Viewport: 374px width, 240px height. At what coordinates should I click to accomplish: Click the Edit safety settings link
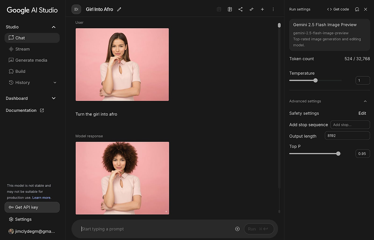(362, 113)
